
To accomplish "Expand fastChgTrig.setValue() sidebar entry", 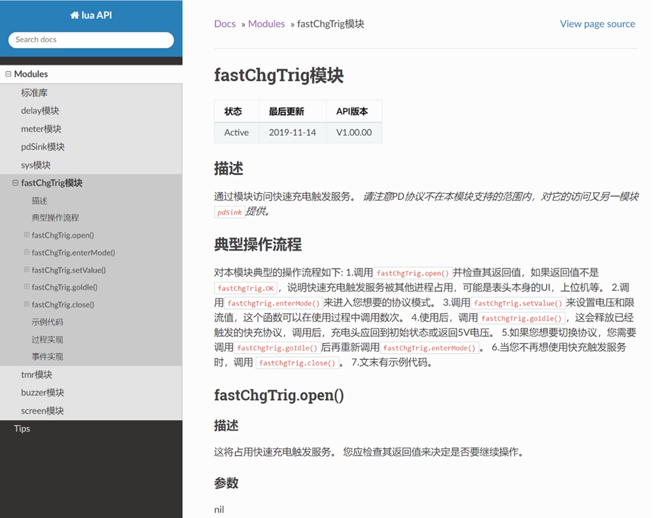I will coord(27,270).
